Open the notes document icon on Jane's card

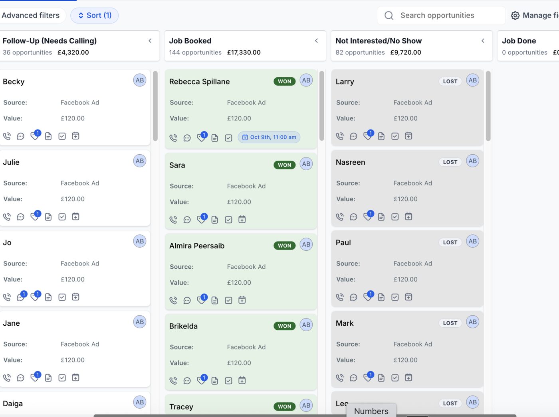(x=48, y=378)
